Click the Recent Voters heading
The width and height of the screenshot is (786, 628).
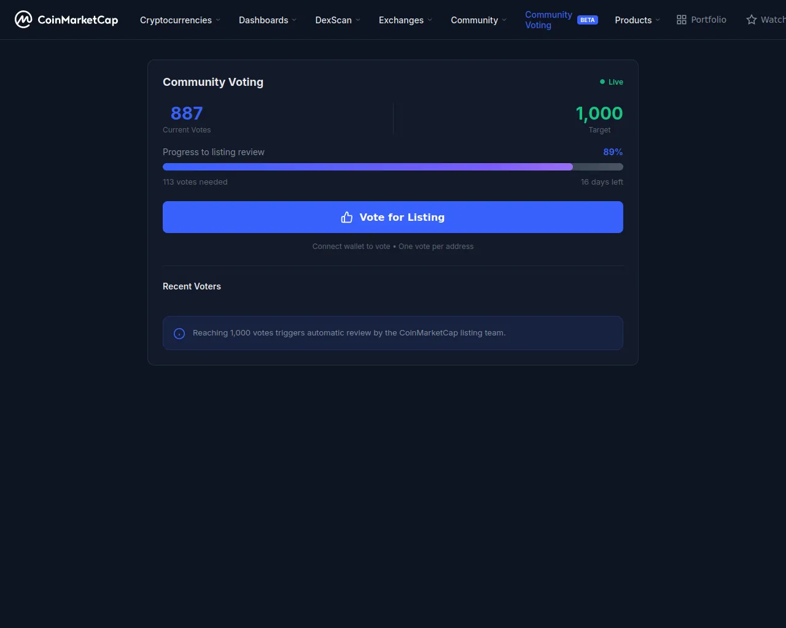(192, 286)
